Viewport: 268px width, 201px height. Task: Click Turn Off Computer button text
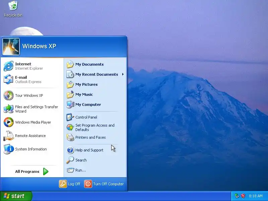(108, 184)
